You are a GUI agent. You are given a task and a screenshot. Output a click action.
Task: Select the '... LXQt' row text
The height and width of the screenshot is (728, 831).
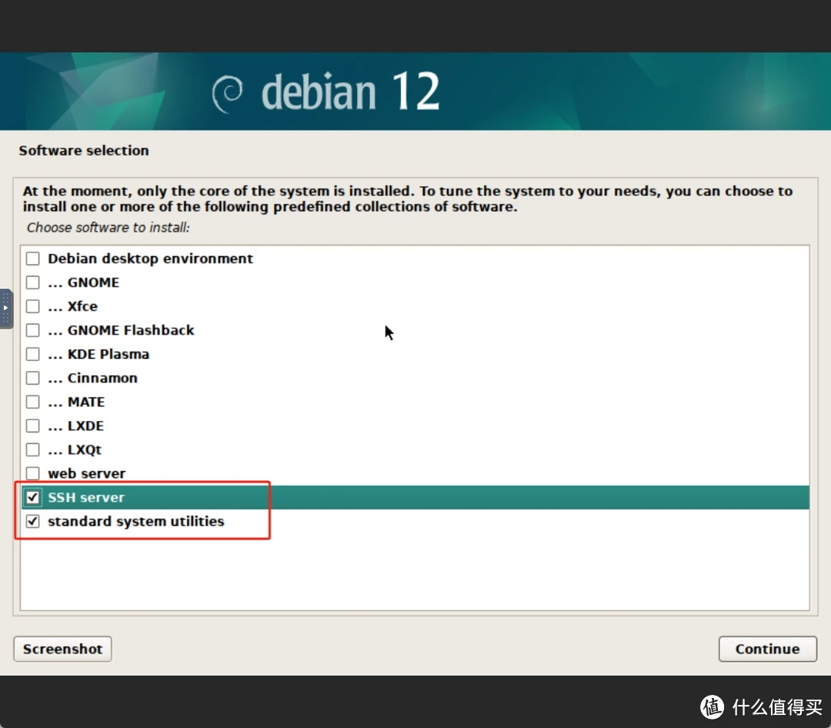(75, 449)
